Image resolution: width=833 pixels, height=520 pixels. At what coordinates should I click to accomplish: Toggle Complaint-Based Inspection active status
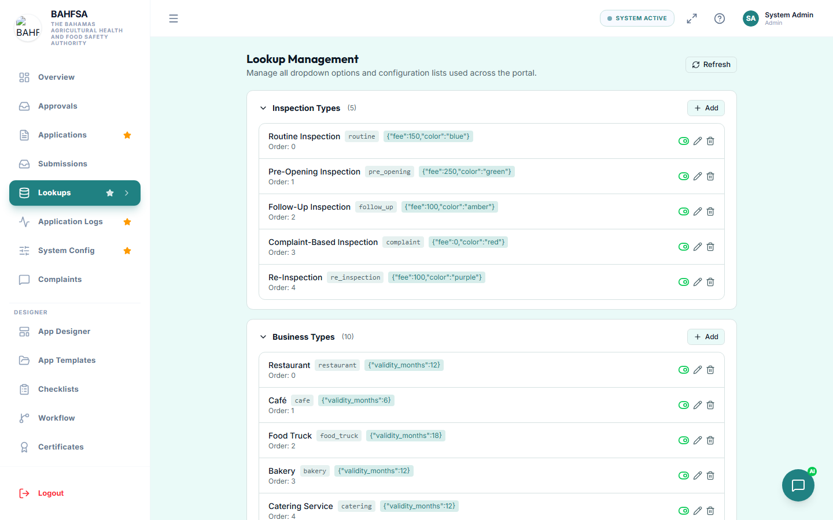tap(684, 247)
